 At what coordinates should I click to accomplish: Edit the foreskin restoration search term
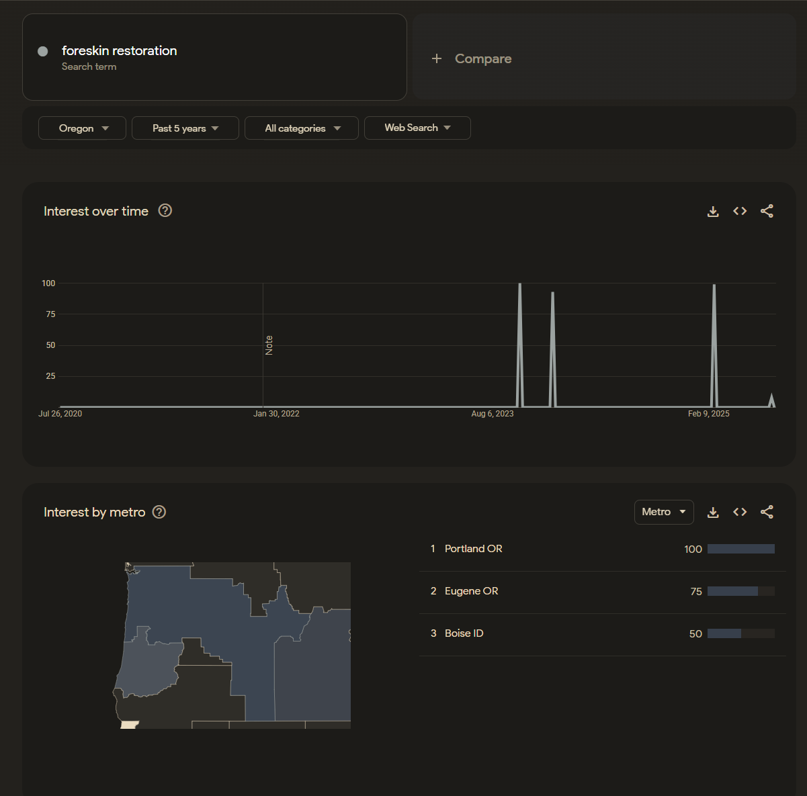(214, 57)
